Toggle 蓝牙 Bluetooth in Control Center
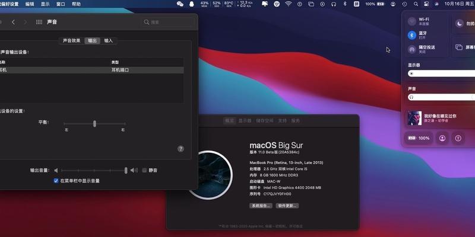This screenshot has width=475, height=237. pos(411,36)
